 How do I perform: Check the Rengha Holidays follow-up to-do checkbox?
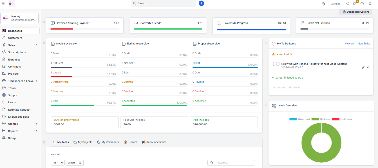point(278,64)
